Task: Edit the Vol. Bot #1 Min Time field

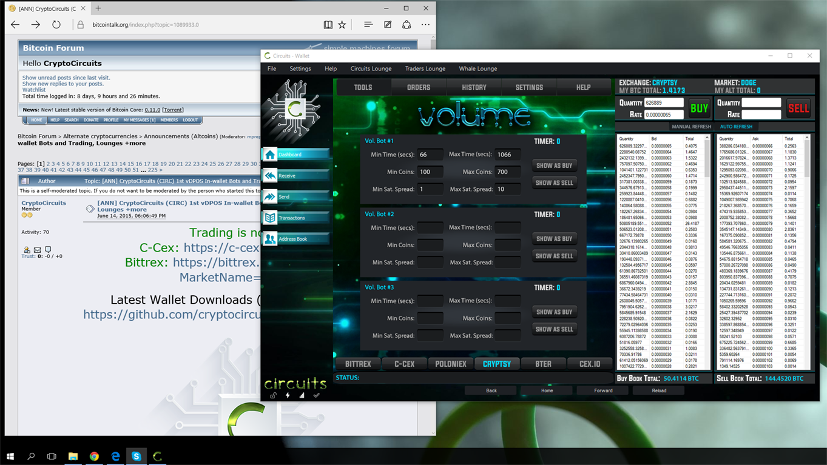Action: coord(430,155)
